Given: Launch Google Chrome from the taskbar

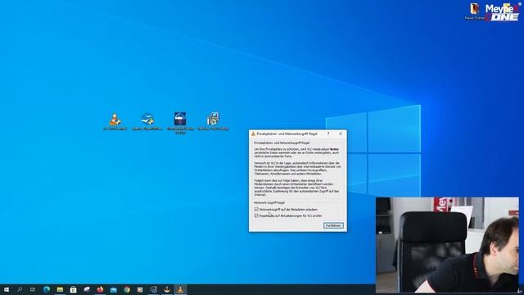Looking at the screenshot, I should click(x=127, y=289).
